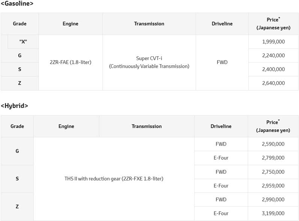The width and height of the screenshot is (299, 221).
Task: Select the "X" grade cell
Action: [x=23, y=42]
